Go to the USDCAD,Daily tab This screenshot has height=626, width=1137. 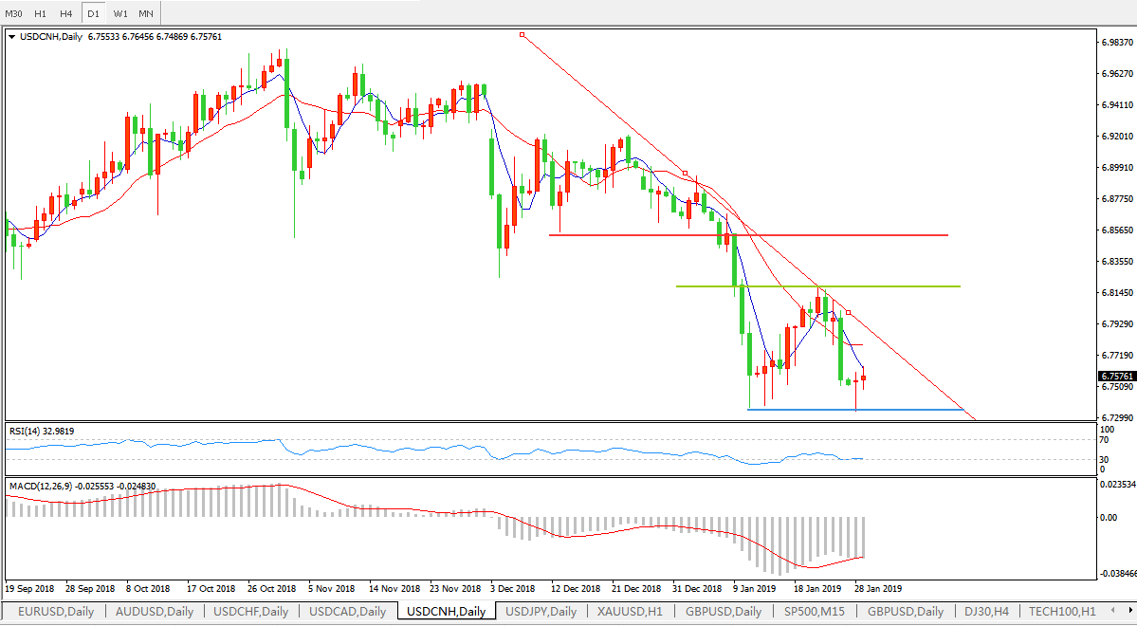coord(347,612)
